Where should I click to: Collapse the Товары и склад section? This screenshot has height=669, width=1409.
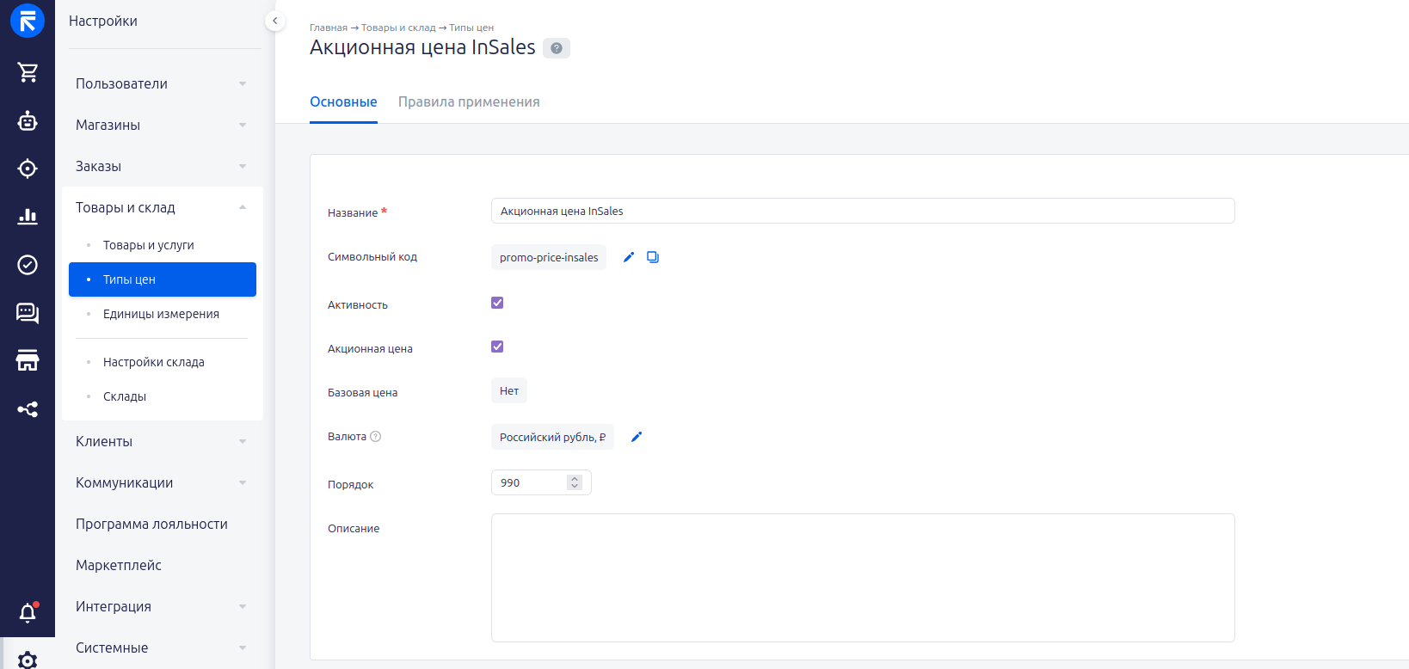pos(161,207)
